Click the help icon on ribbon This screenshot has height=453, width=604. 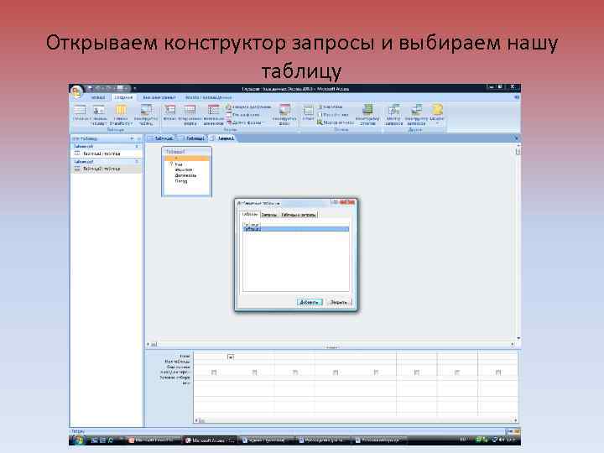(x=517, y=97)
